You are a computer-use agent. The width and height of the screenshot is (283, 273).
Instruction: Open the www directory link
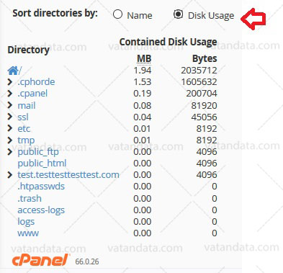click(x=28, y=233)
